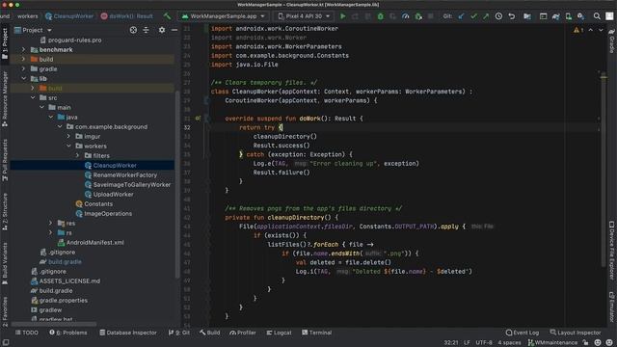Expand the top-level build folder
617x347 pixels.
click(23, 59)
